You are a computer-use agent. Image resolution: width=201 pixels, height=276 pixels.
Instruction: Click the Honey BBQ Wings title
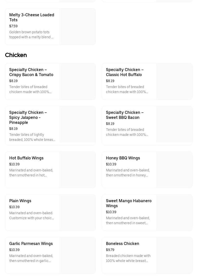(x=123, y=158)
